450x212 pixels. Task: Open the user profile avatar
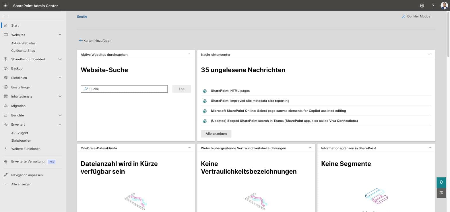coord(444,5)
